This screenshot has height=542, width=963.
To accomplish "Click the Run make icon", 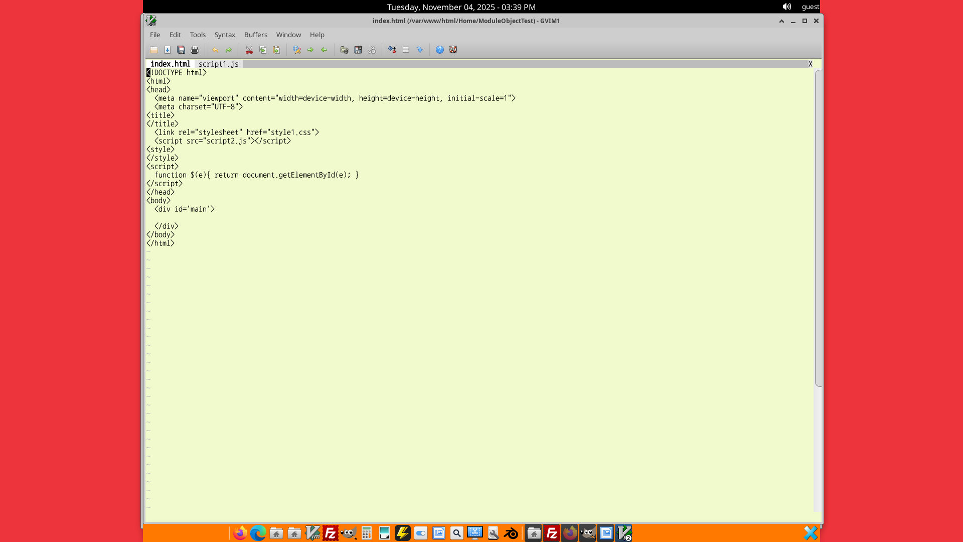I will pyautogui.click(x=392, y=50).
